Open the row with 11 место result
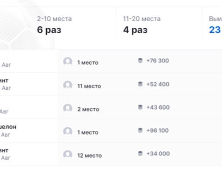Viewport: 222px width, 173px height. coord(111,84)
